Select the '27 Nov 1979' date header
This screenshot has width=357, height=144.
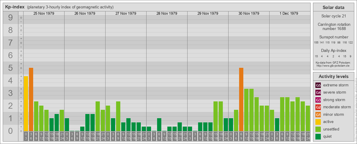pos(126,13)
